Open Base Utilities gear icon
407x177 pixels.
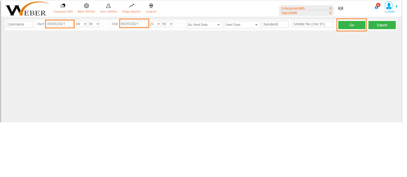(86, 6)
